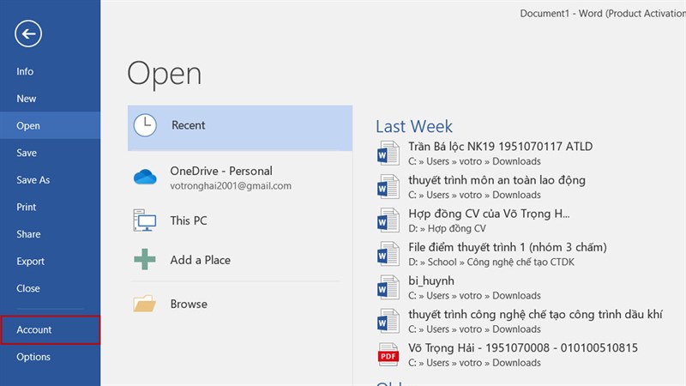Select New in the sidebar
This screenshot has width=686, height=386.
pos(27,99)
